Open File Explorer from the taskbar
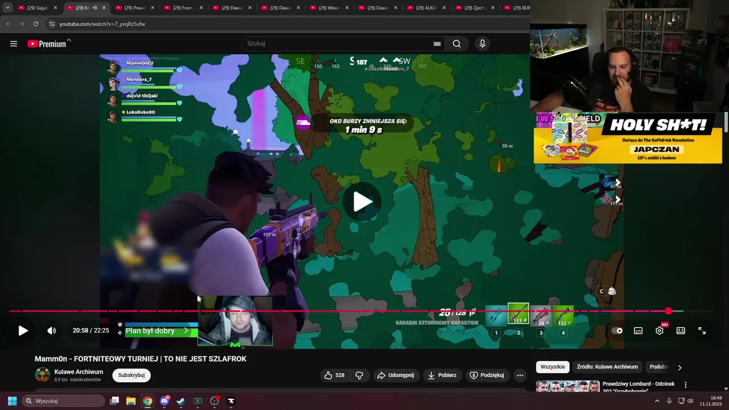The height and width of the screenshot is (410, 729). (131, 401)
